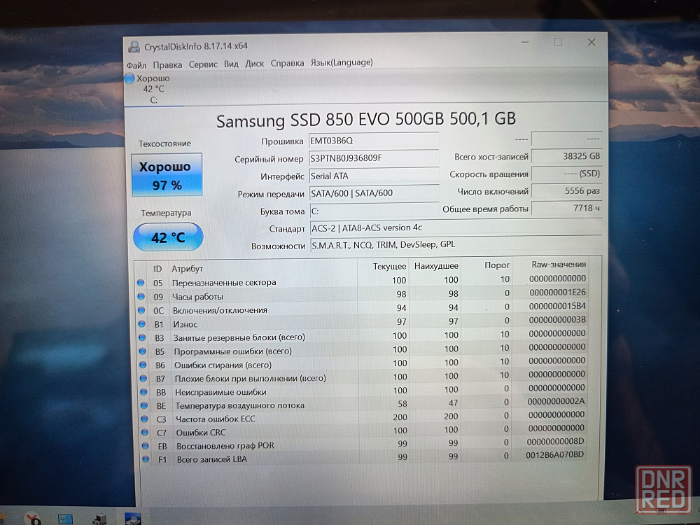The height and width of the screenshot is (525, 700).
Task: Click the status dot for Ошибки CRC
Action: [145, 432]
